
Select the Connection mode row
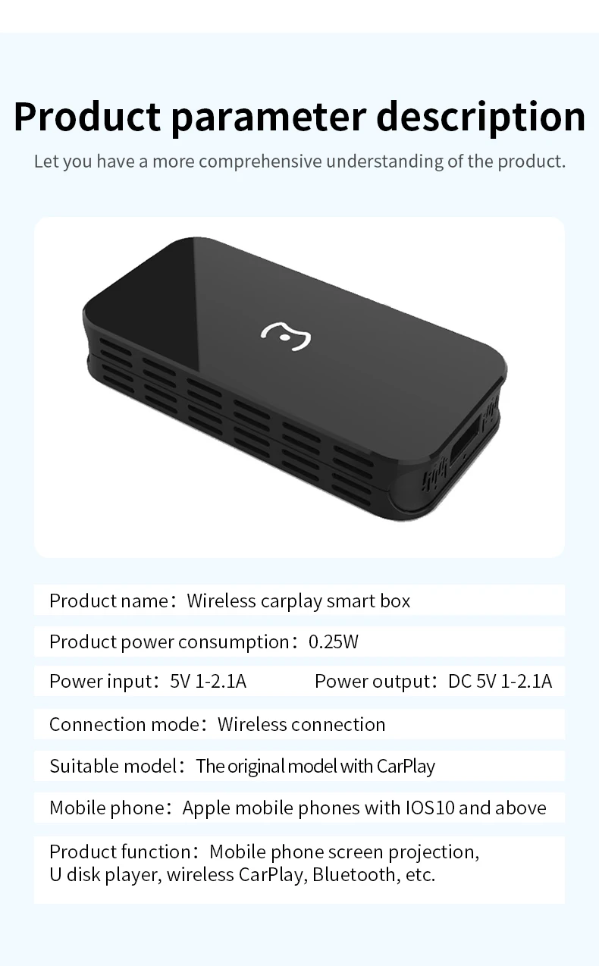click(x=299, y=724)
